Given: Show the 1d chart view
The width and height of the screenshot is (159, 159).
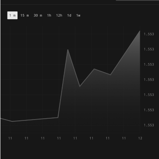Looking at the screenshot, I should 69,15.
